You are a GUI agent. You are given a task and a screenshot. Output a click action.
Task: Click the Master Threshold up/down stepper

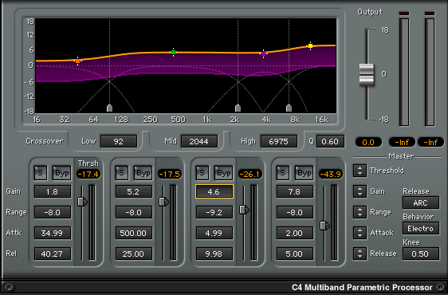click(x=360, y=171)
